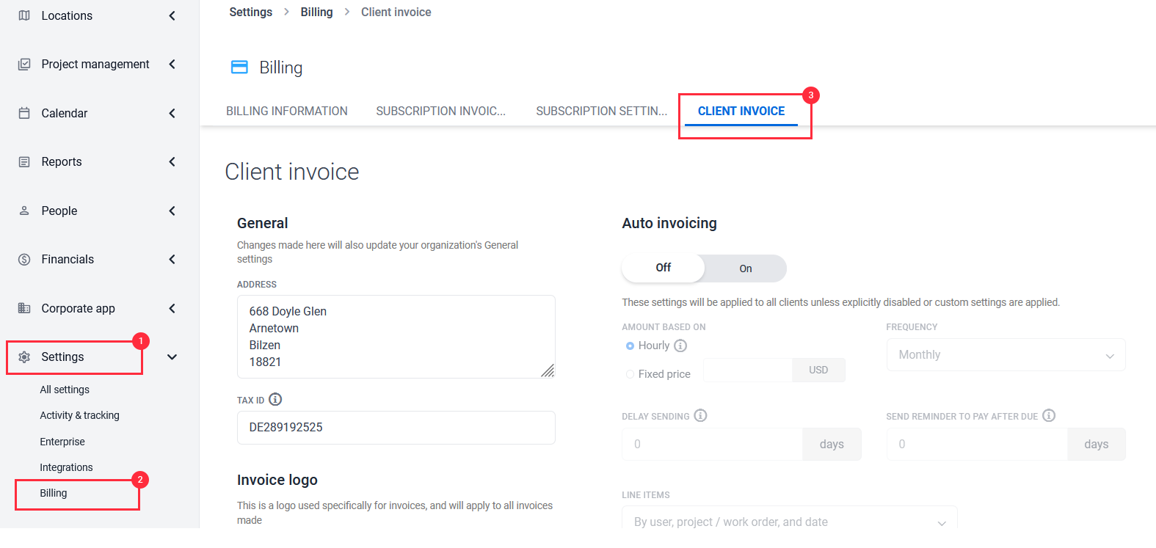This screenshot has width=1156, height=548.
Task: Select the Hourly radio option
Action: click(x=630, y=346)
